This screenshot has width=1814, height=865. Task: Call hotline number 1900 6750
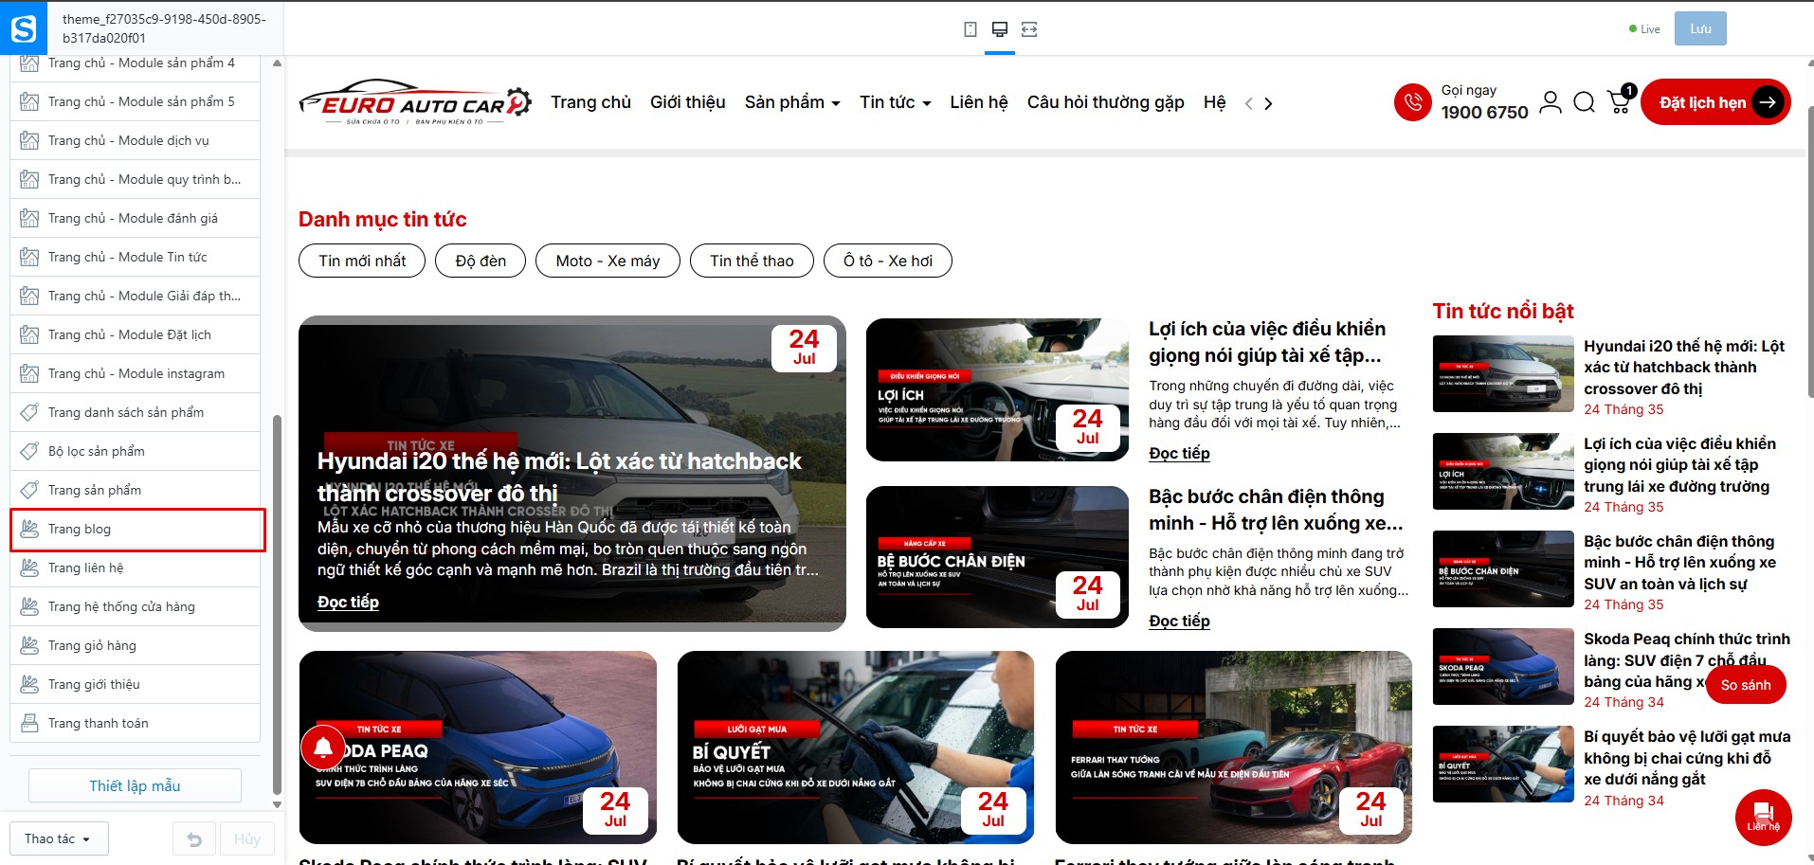1484,112
